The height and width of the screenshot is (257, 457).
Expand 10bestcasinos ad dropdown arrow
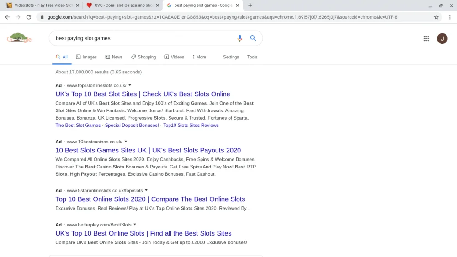click(126, 142)
